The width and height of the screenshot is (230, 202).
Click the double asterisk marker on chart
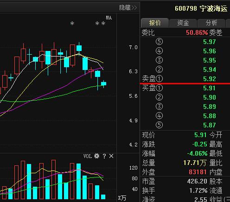pyautogui.click(x=100, y=23)
